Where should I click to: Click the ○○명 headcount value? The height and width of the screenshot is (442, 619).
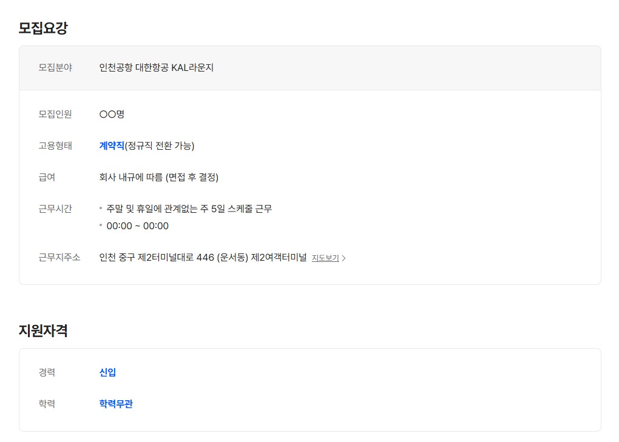click(112, 114)
